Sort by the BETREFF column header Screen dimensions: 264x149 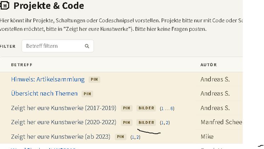pyautogui.click(x=22, y=65)
